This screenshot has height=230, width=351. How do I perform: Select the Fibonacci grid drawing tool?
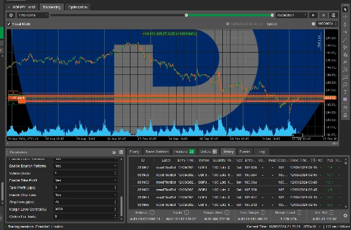point(345,70)
